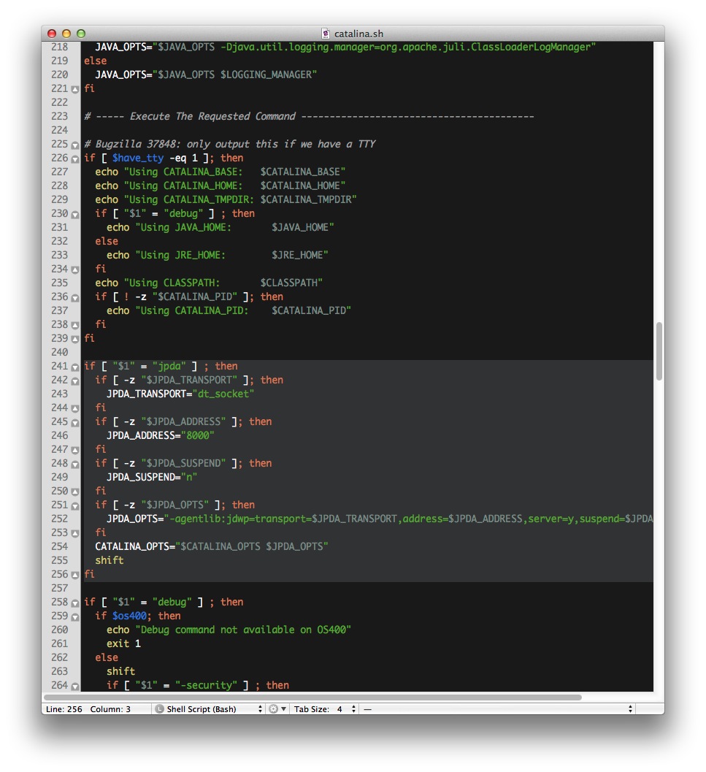The image size is (706, 772).
Task: Click $LOGGING_MANAGER on line 220
Action: tap(266, 74)
